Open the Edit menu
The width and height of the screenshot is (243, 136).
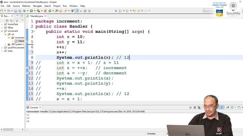coord(8,6)
